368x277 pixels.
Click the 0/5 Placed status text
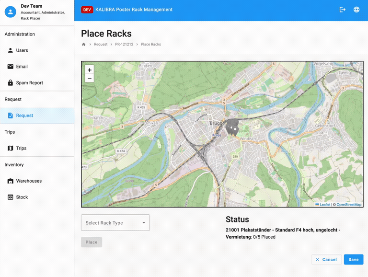click(264, 237)
